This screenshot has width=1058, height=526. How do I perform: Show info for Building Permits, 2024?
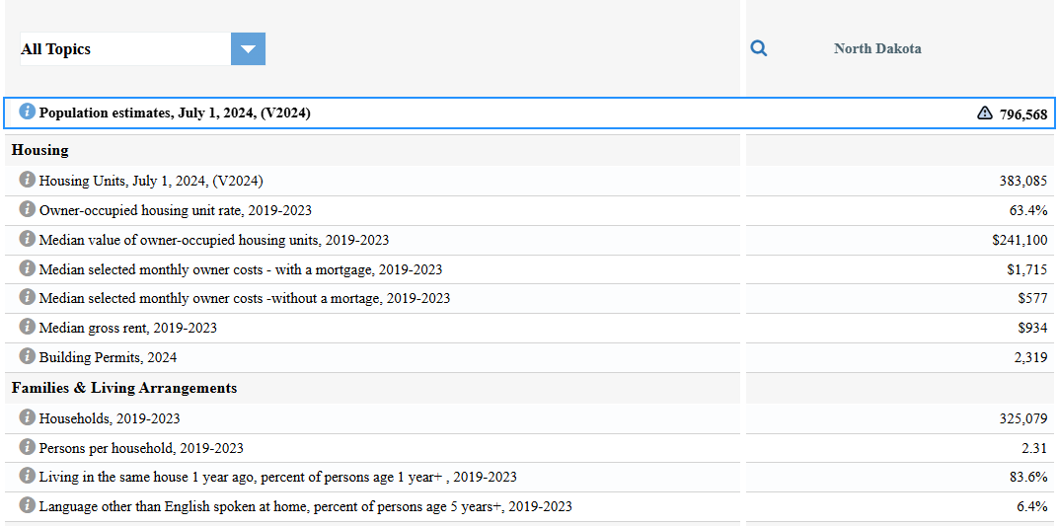[28, 357]
